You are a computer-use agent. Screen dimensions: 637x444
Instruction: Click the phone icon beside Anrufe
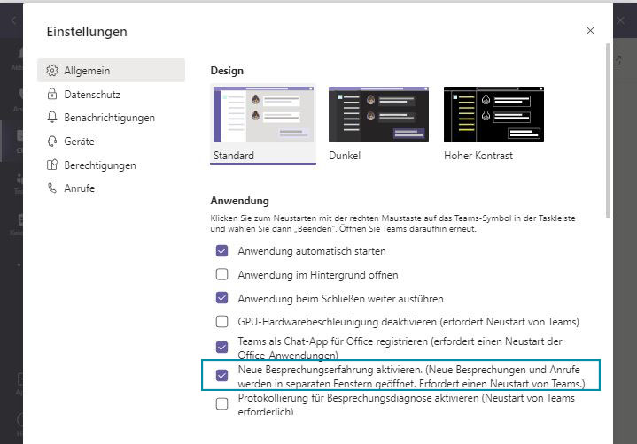click(52, 188)
